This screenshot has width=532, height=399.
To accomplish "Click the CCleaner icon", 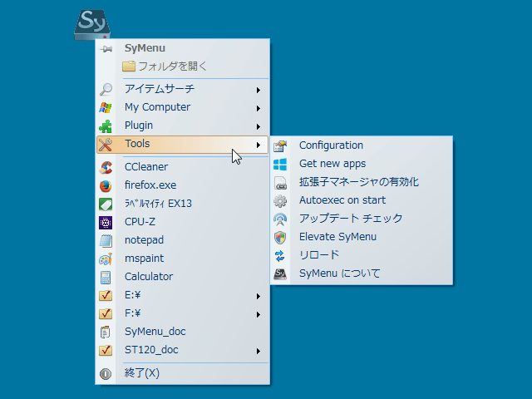I will [106, 168].
